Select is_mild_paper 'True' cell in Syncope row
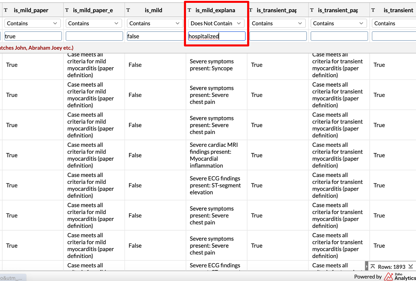This screenshot has width=416, height=281. [x=33, y=65]
